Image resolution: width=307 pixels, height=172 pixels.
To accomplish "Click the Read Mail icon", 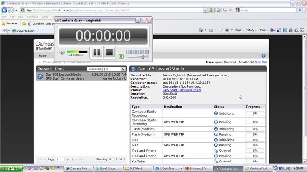I will coord(220,30).
